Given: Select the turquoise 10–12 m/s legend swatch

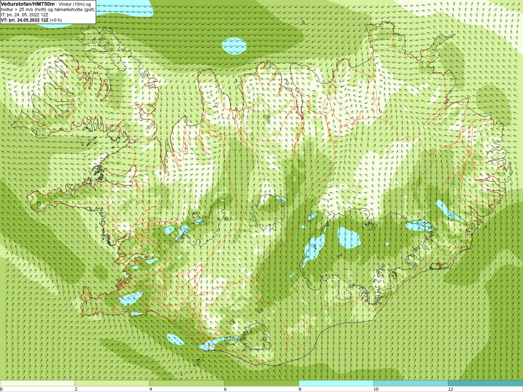Looking at the screenshot, I should coord(411,383).
